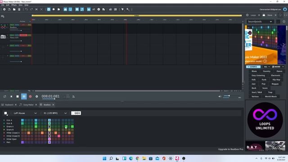The height and width of the screenshot is (162, 288).
Task: Click the waveform drag-to-track button
Action: point(76,113)
